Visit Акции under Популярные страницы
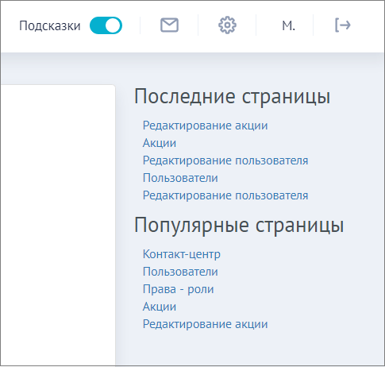 tap(160, 307)
